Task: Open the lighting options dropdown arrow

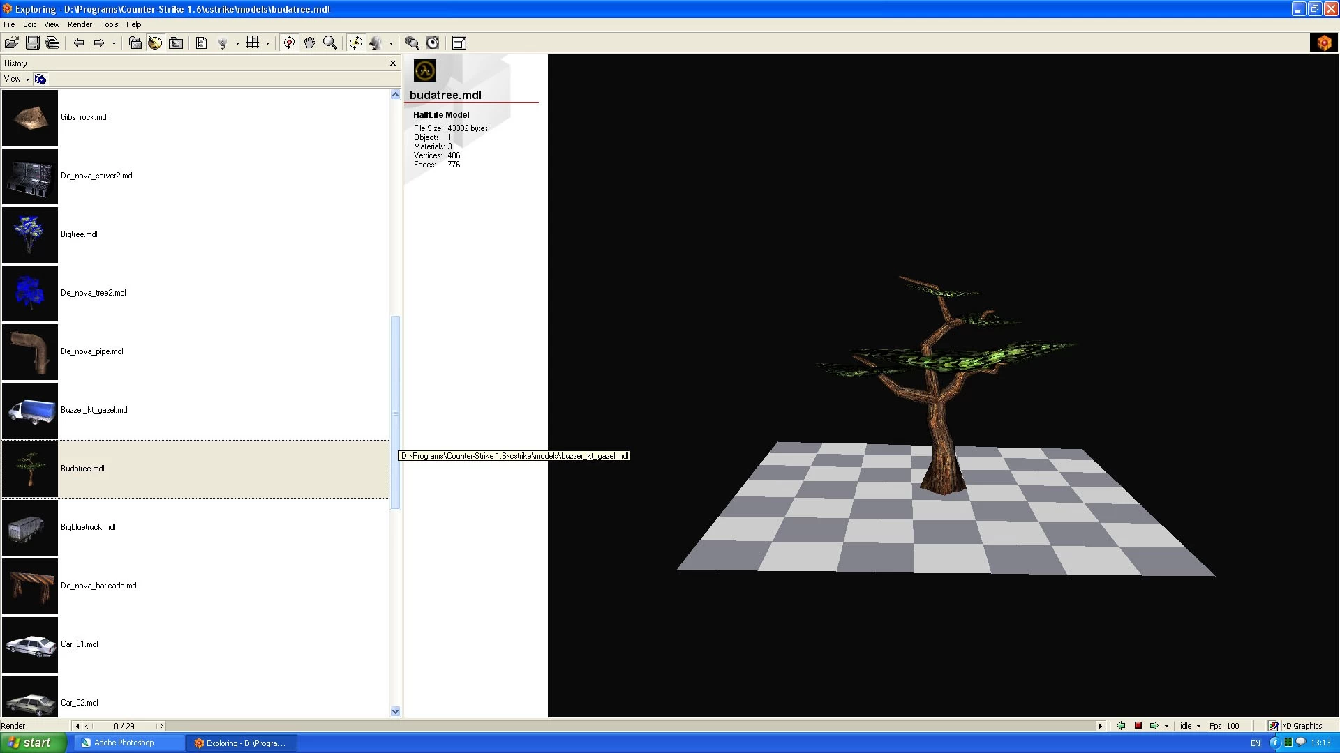Action: pyautogui.click(x=237, y=43)
